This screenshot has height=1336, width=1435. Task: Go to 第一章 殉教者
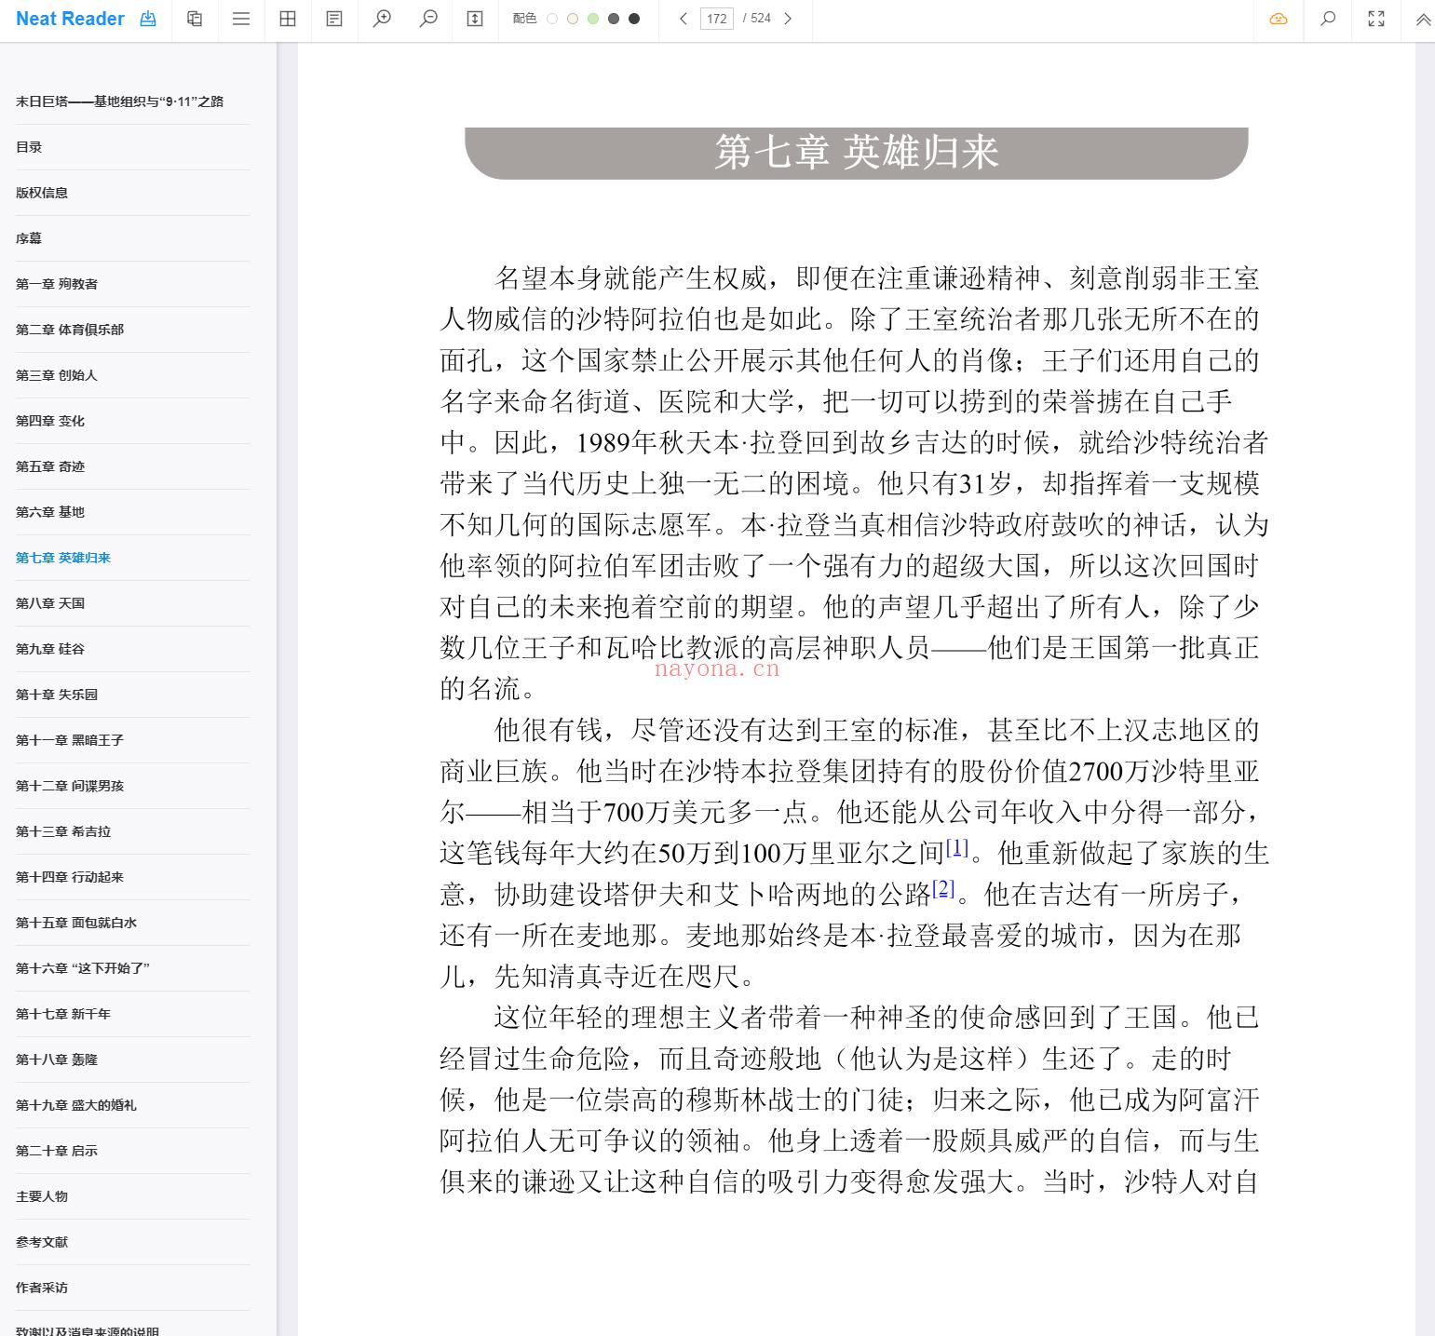(57, 284)
